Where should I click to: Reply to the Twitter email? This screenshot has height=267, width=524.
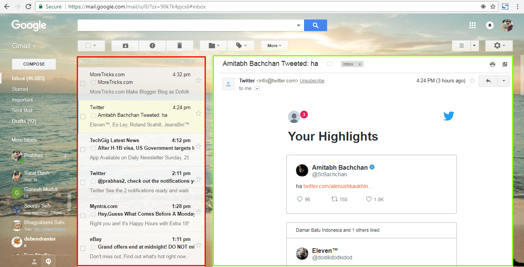point(488,81)
